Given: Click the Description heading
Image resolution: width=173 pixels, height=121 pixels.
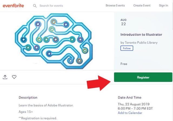Looking at the screenshot, I should click(28, 98).
